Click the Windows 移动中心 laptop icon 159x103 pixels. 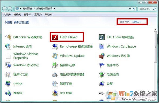tap(8, 65)
